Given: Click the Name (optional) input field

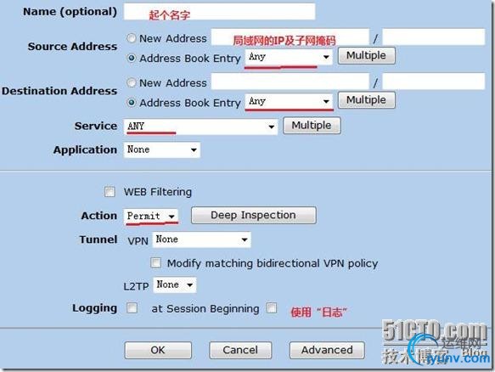Looking at the screenshot, I should click(219, 12).
